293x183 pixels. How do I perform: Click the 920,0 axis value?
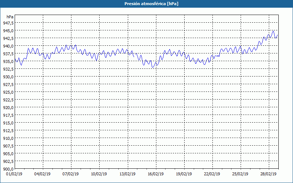[8, 107]
